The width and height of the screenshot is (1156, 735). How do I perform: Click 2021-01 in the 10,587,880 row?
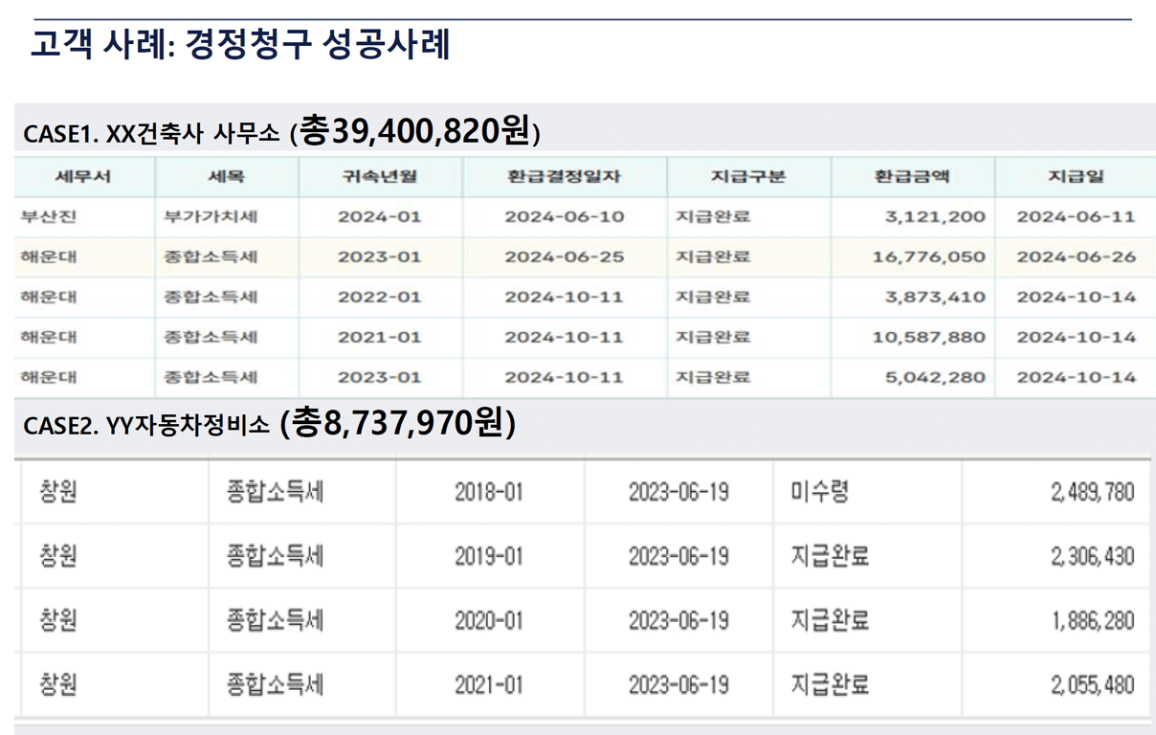tap(380, 338)
